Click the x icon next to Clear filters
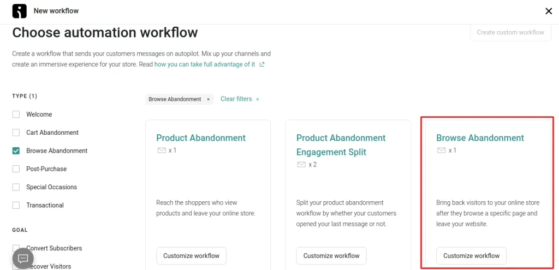 click(258, 99)
